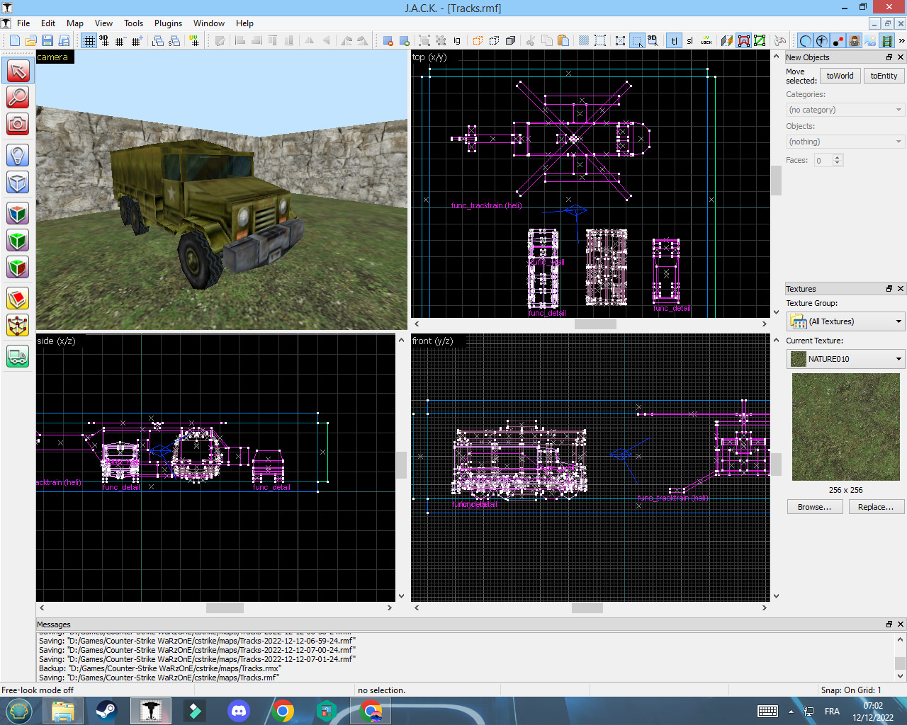The height and width of the screenshot is (725, 907).
Task: Open the NATURE010 current texture dropdown
Action: click(845, 359)
